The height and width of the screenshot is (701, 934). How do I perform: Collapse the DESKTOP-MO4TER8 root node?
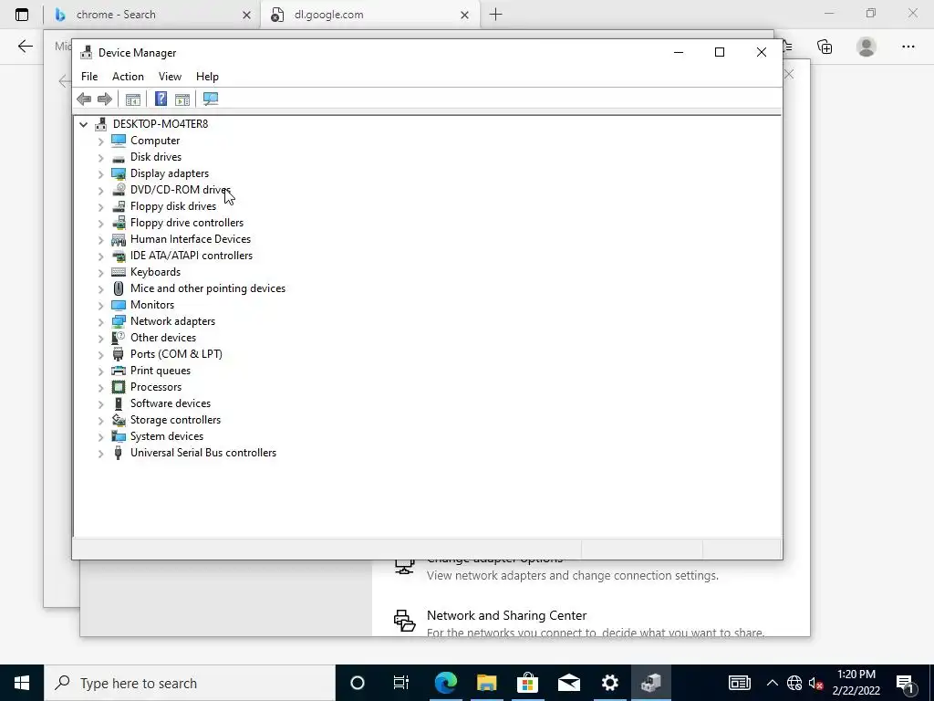point(83,124)
